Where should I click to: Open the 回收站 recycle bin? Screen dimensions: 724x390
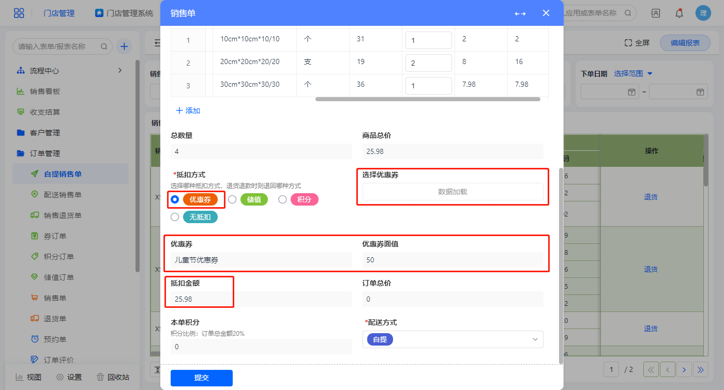(113, 377)
